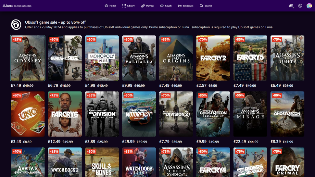Open Search in the top navigation
This screenshot has height=177, width=315.
click(x=206, y=6)
